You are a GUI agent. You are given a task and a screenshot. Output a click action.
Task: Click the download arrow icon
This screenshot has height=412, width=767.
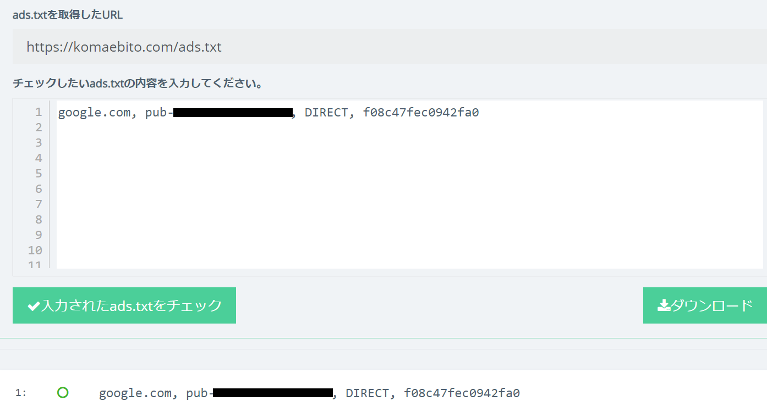(x=664, y=305)
